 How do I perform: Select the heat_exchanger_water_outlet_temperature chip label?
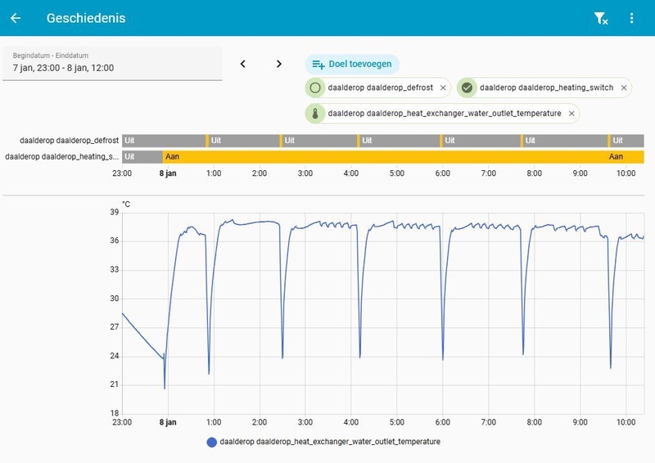coord(445,114)
